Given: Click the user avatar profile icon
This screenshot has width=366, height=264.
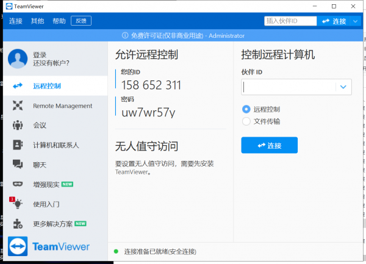Looking at the screenshot, I should click(x=18, y=59).
